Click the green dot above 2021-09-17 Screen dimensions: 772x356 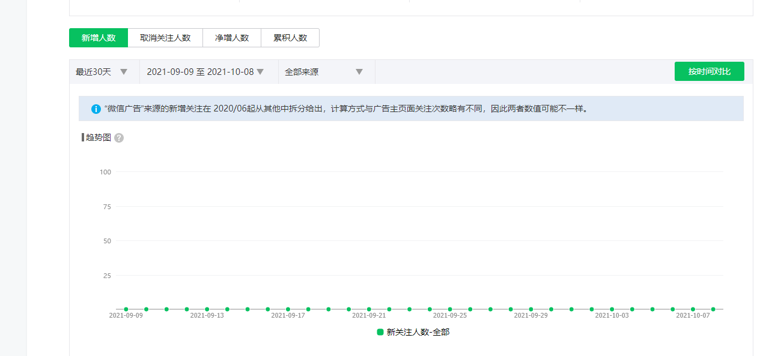tap(288, 309)
